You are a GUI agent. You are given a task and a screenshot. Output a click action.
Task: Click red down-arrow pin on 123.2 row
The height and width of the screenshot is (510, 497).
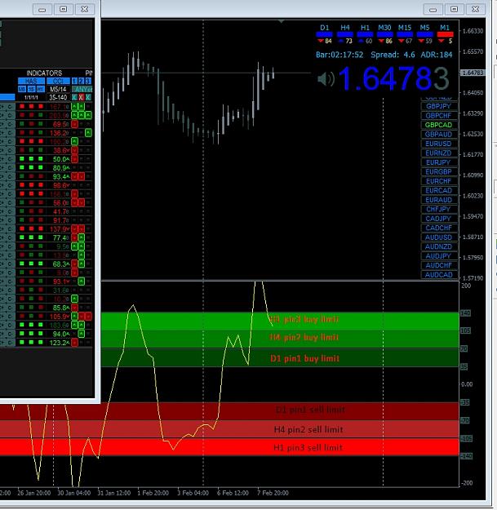[x=74, y=343]
